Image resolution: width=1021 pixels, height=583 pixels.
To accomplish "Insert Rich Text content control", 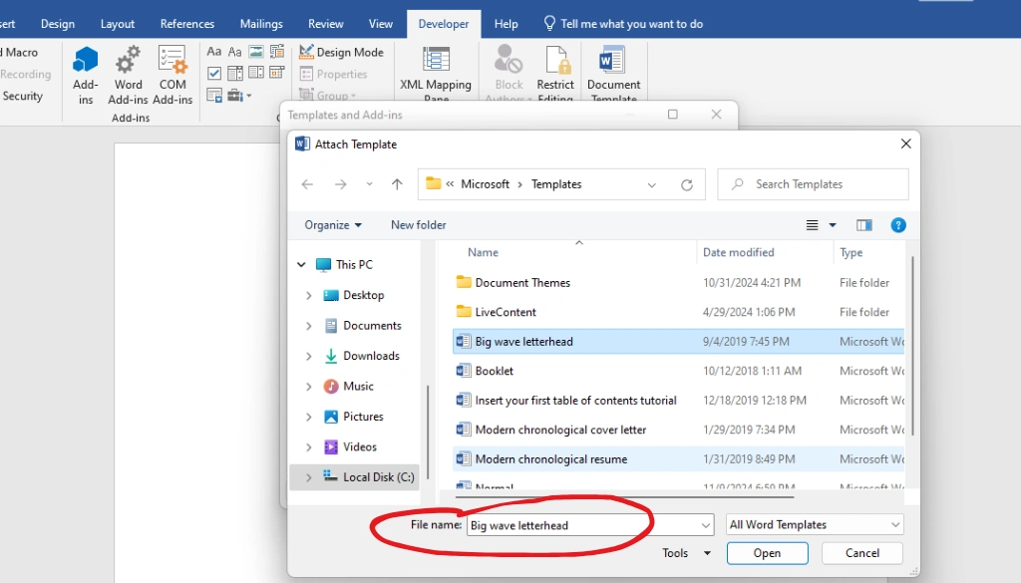I will click(x=213, y=52).
